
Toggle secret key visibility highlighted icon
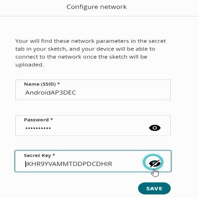click(x=153, y=162)
